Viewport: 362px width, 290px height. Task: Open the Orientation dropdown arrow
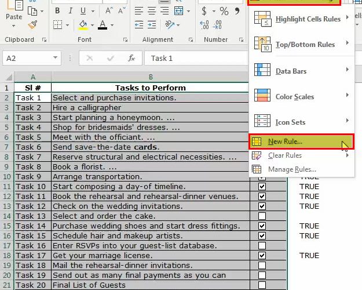178,25
